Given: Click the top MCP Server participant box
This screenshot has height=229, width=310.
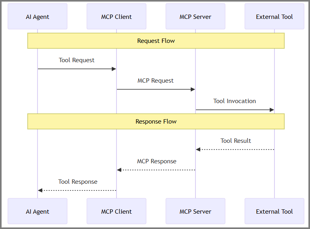Looking at the screenshot, I should coord(195,17).
